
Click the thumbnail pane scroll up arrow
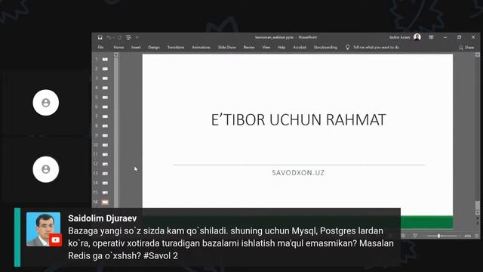tap(116, 55)
